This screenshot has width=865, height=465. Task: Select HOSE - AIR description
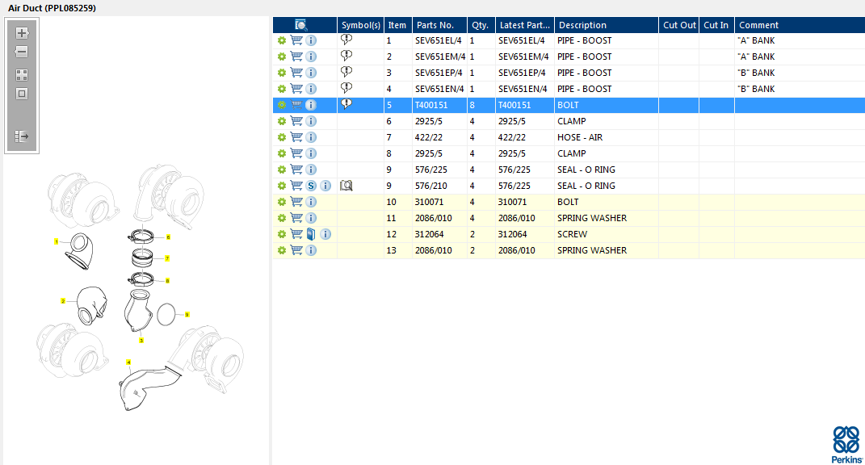click(x=580, y=137)
